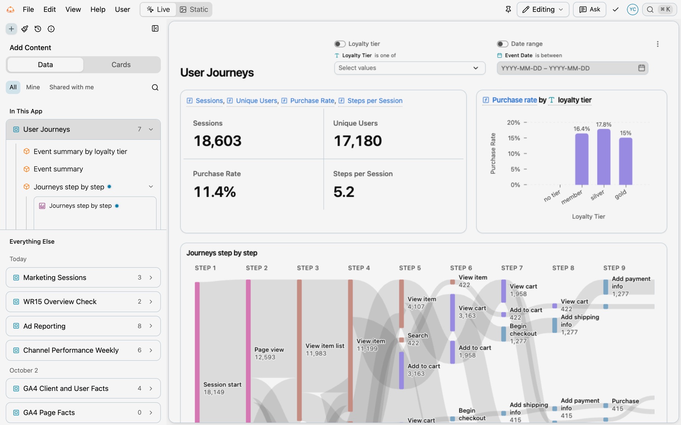Screen dimensions: 681x425
Task: Open Channel Performance Weekly app row
Action: [x=83, y=351]
